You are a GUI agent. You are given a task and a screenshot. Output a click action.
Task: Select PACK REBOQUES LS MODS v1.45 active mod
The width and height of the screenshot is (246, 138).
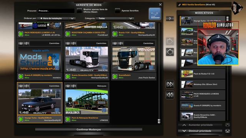(203, 95)
